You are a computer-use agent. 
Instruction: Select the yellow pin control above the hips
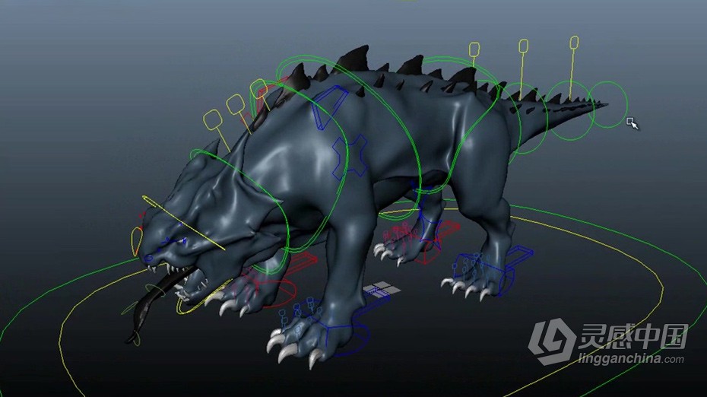point(474,49)
